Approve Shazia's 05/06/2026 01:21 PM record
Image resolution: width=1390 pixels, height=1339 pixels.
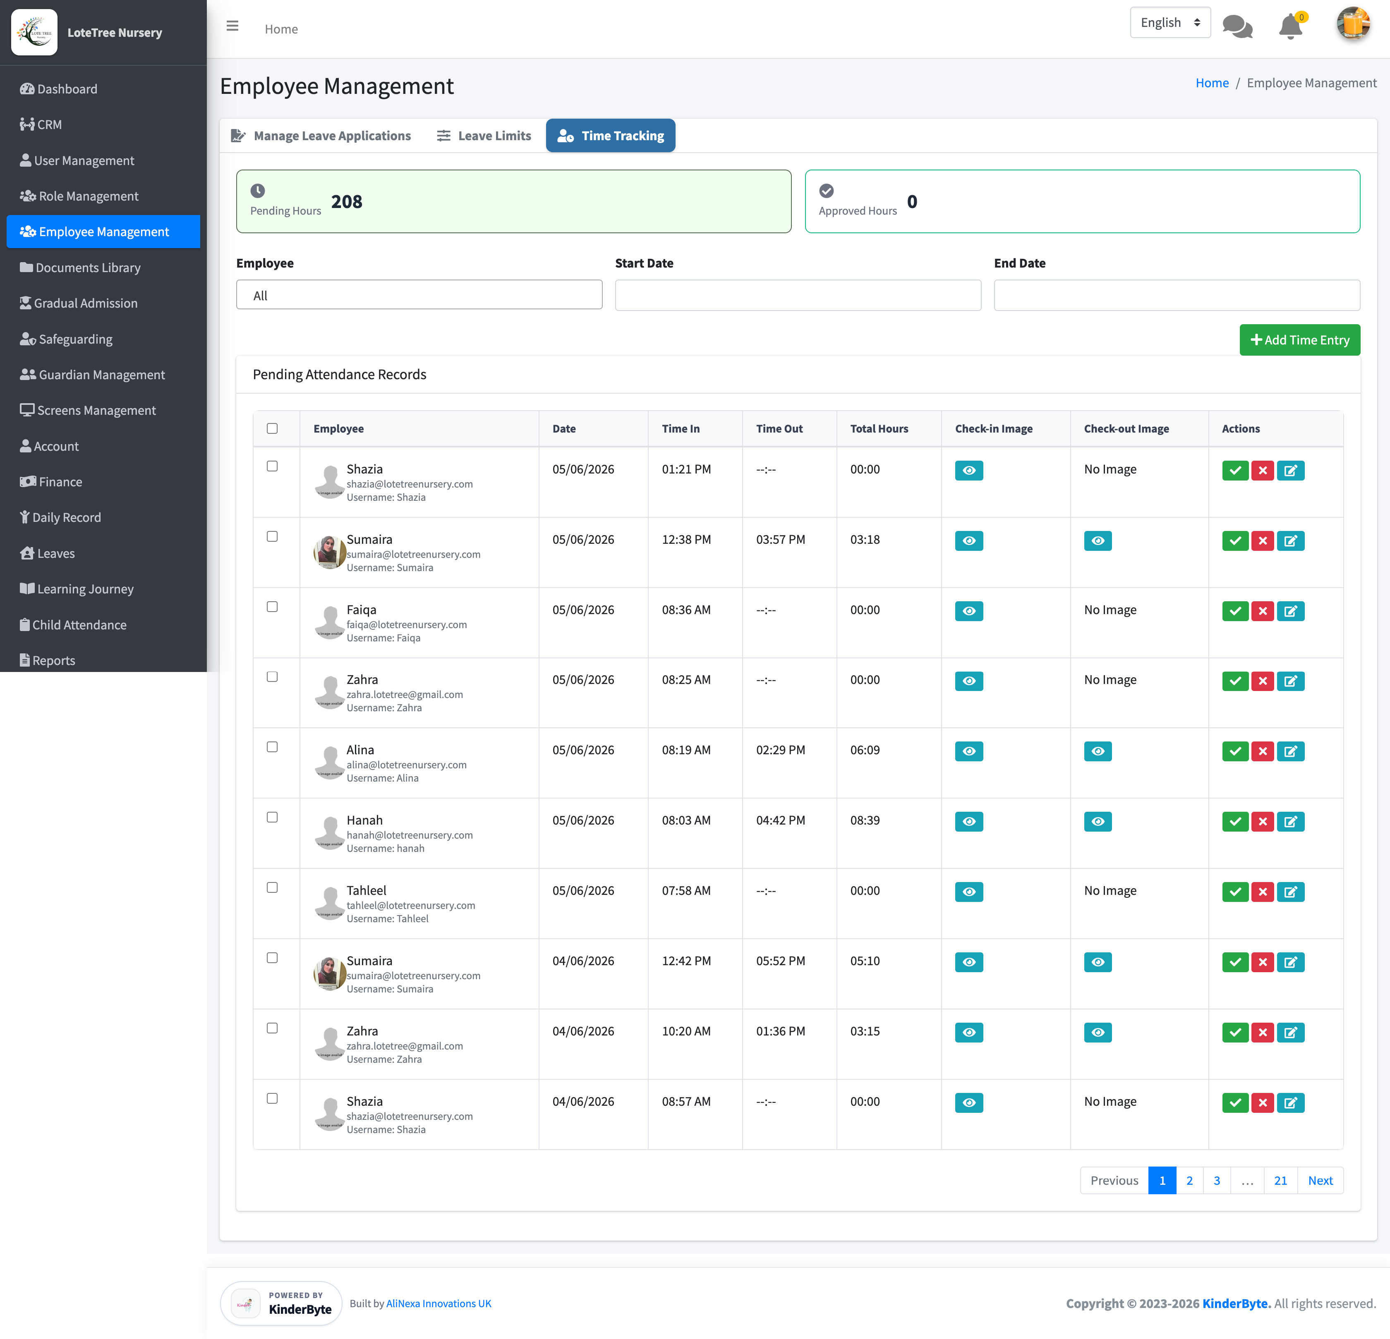point(1235,471)
